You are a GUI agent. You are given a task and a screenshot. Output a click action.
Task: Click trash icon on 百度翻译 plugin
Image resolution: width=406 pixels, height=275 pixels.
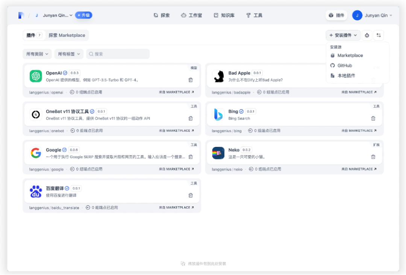[x=191, y=195]
